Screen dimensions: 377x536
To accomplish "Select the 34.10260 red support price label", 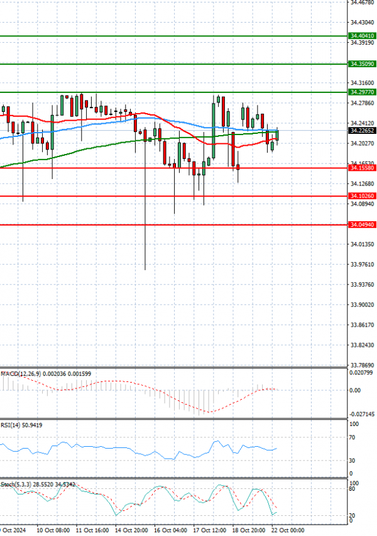I will tap(363, 196).
